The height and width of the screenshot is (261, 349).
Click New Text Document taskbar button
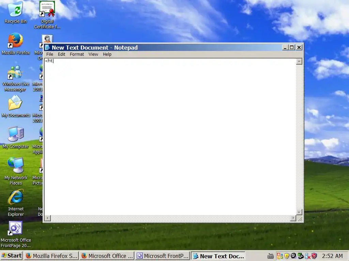pos(218,256)
